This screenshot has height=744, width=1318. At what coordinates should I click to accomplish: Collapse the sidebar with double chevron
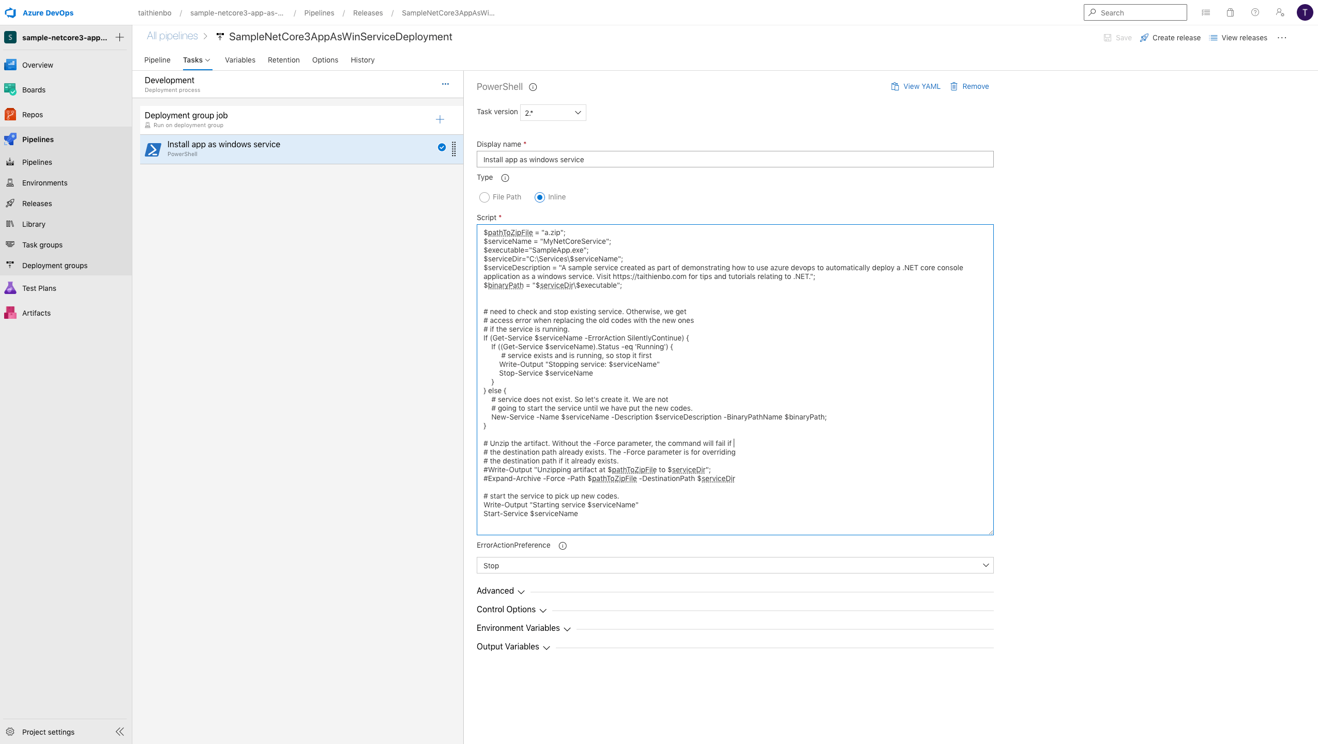tap(119, 732)
